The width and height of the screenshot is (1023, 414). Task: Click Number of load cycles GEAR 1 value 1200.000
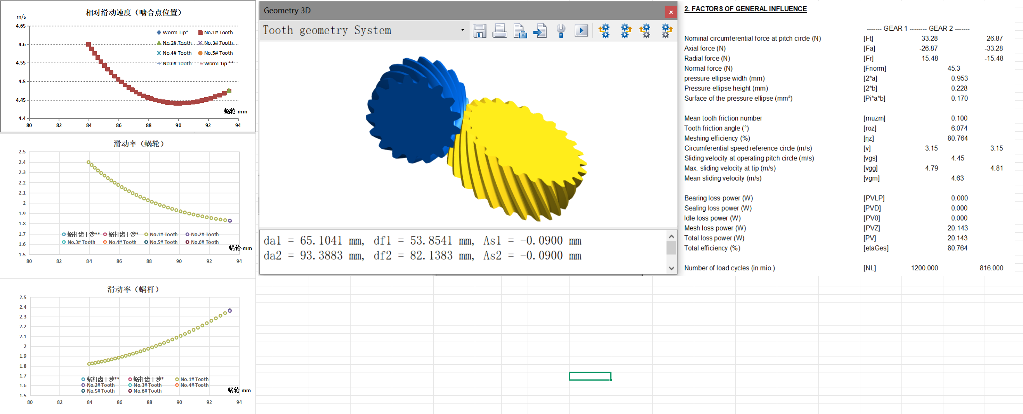924,268
